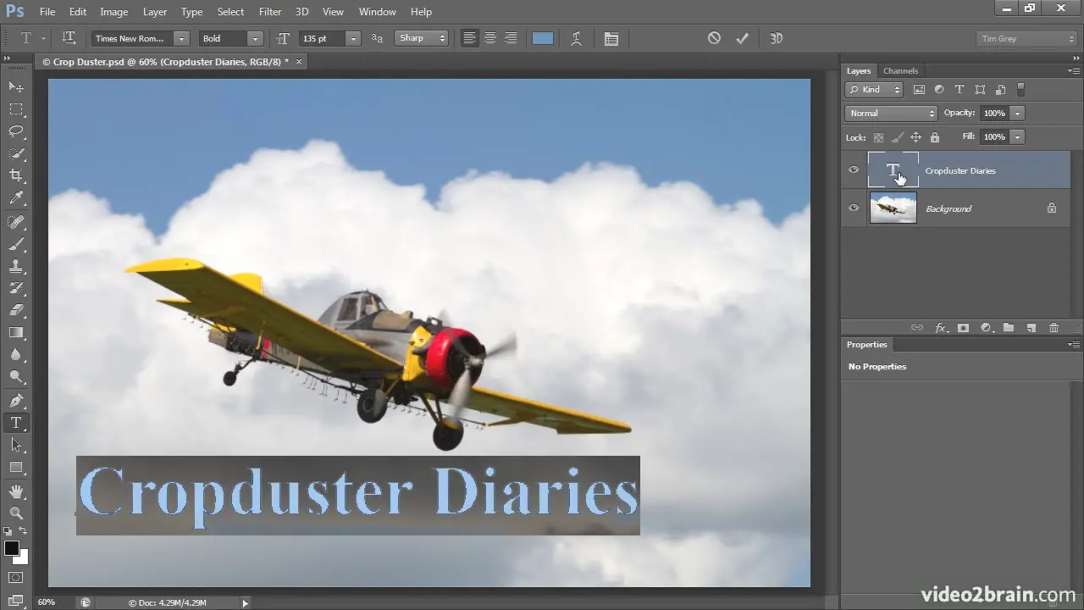Click the foreground color swatch
1084x610 pixels.
[12, 548]
